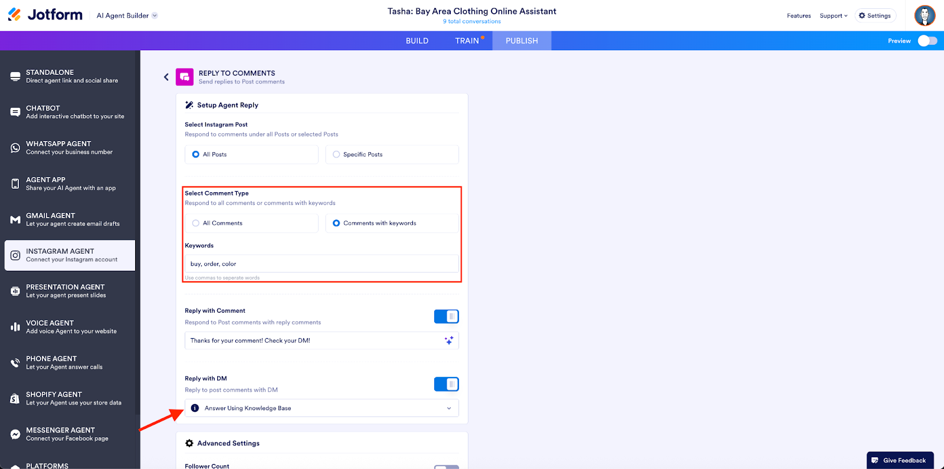Screen dimensions: 944x469
Task: Open the user profile avatar
Action: click(x=925, y=15)
